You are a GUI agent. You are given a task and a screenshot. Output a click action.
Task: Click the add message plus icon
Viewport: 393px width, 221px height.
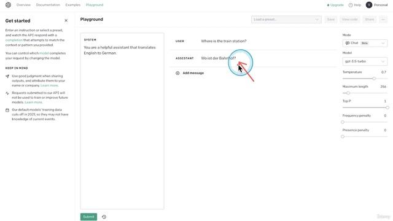[177, 73]
